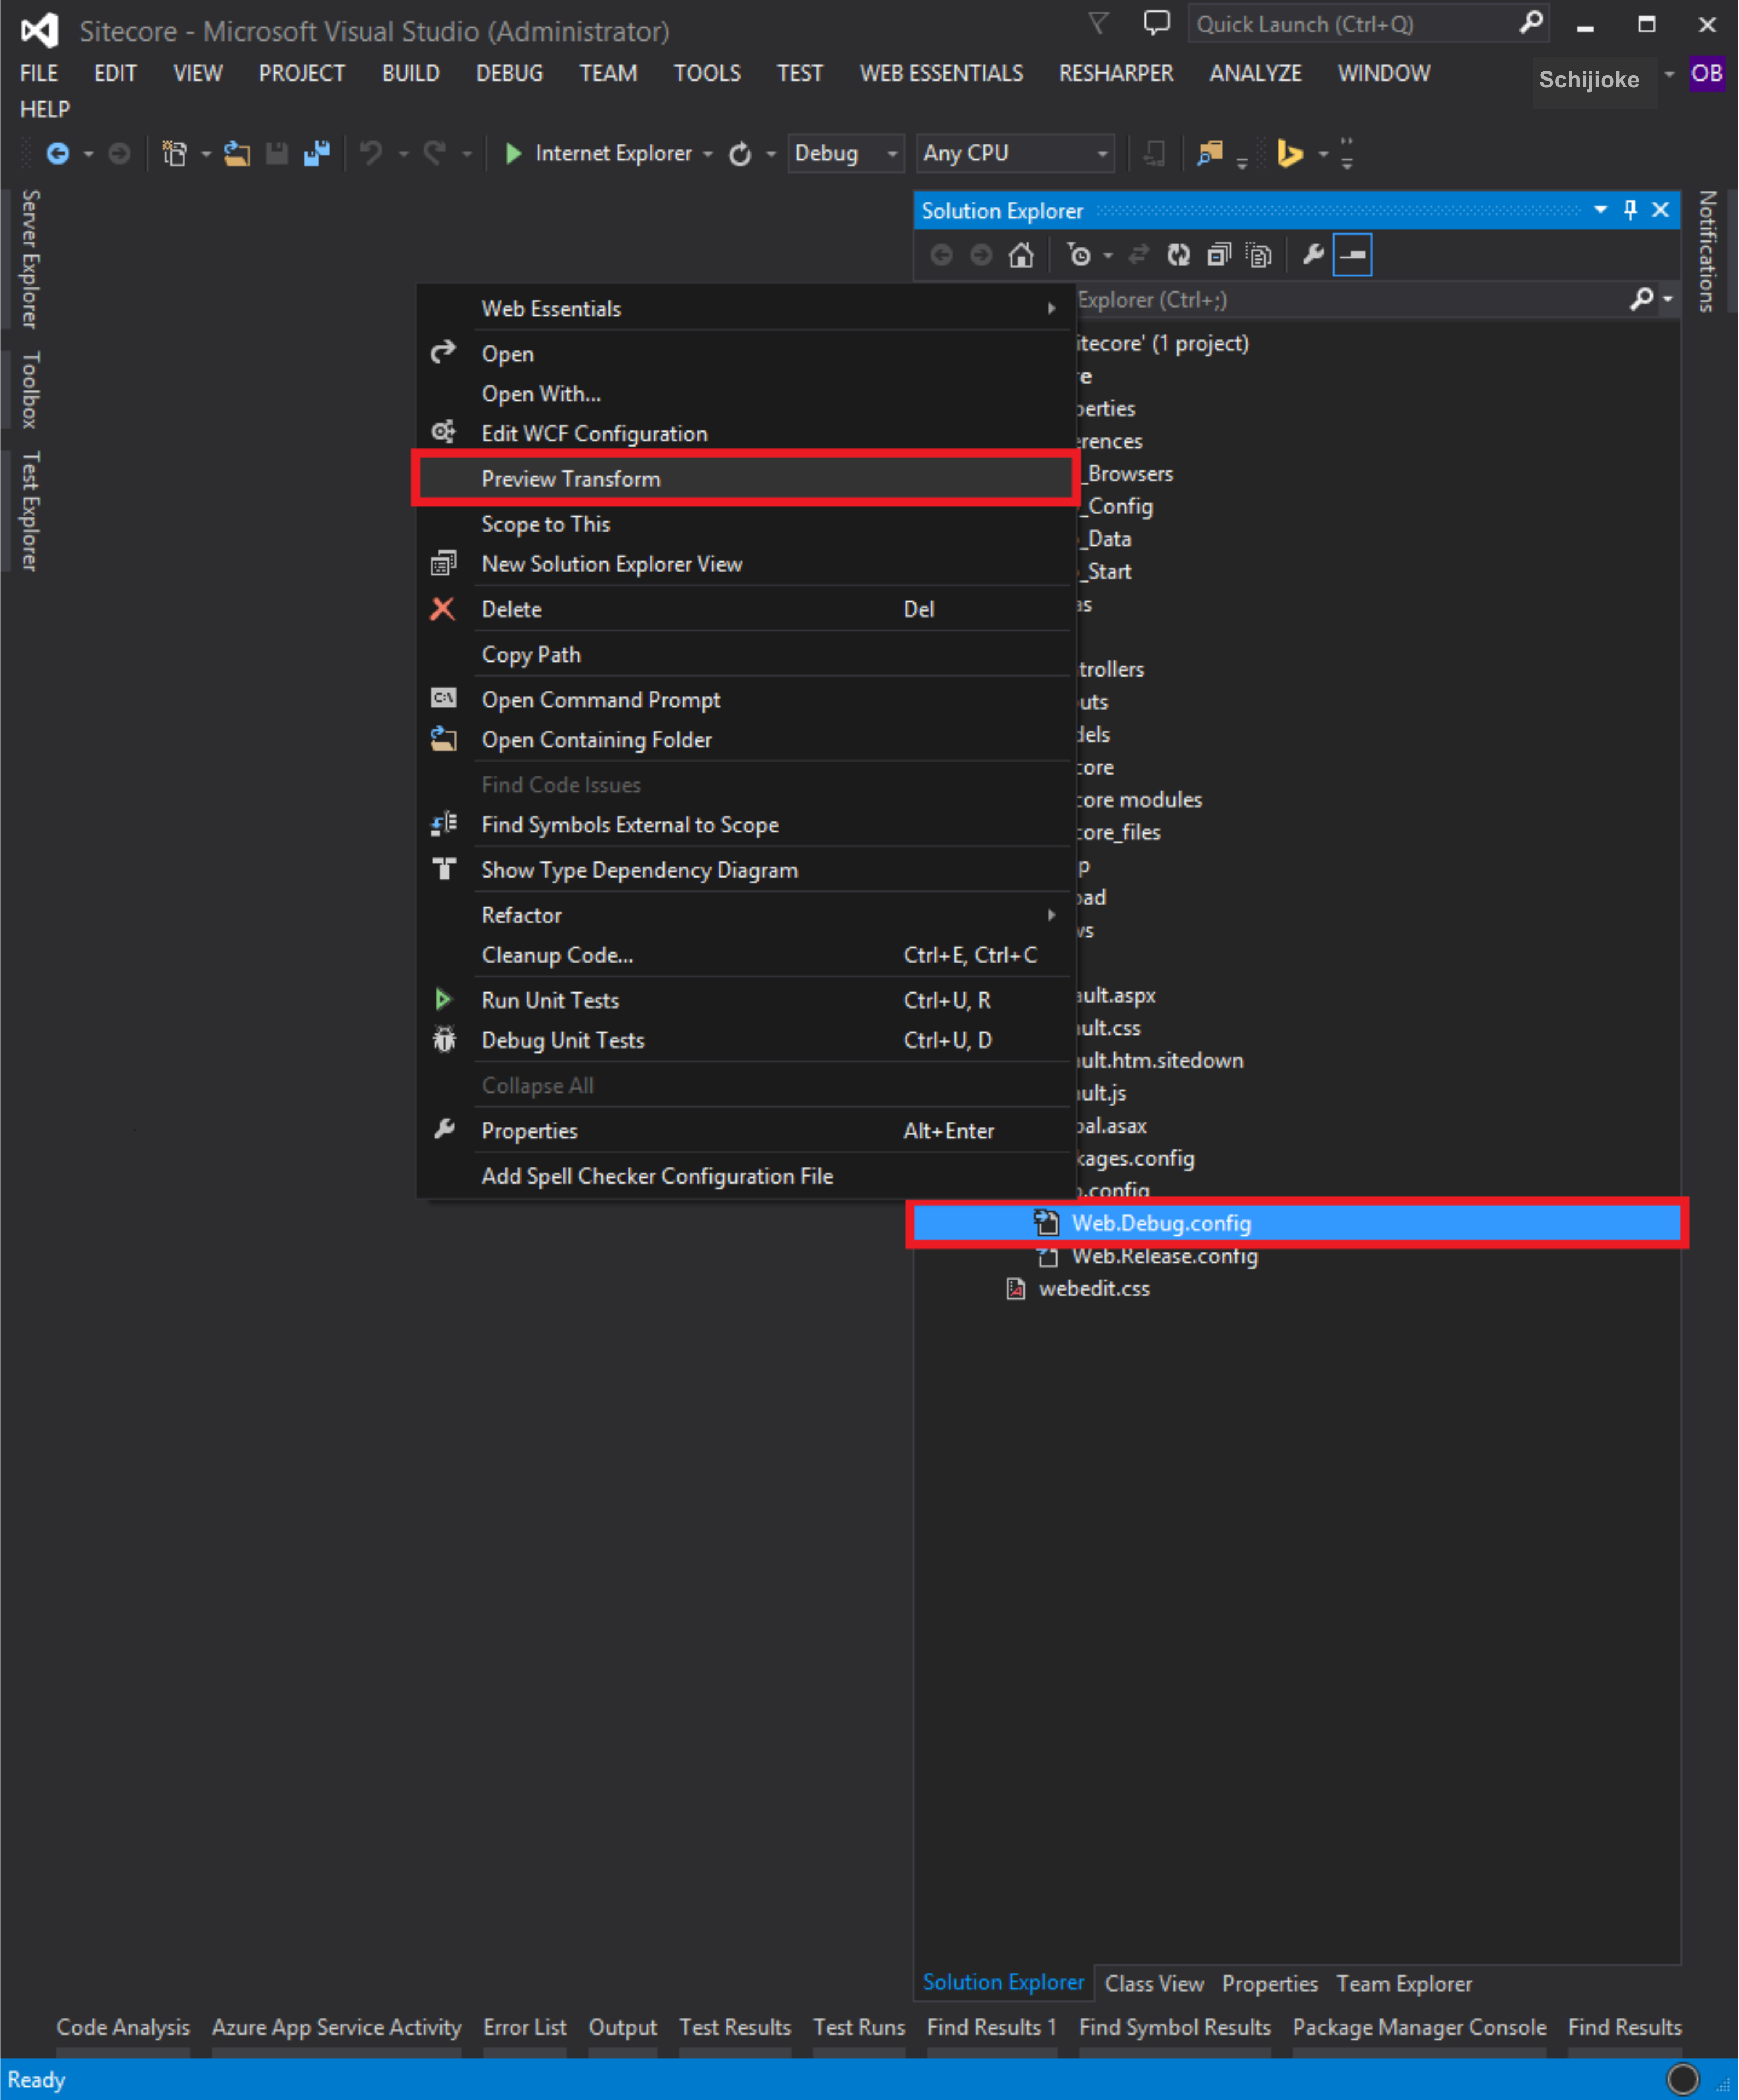
Task: Select Web.Debug.config in Solution Explorer
Action: (x=1297, y=1223)
